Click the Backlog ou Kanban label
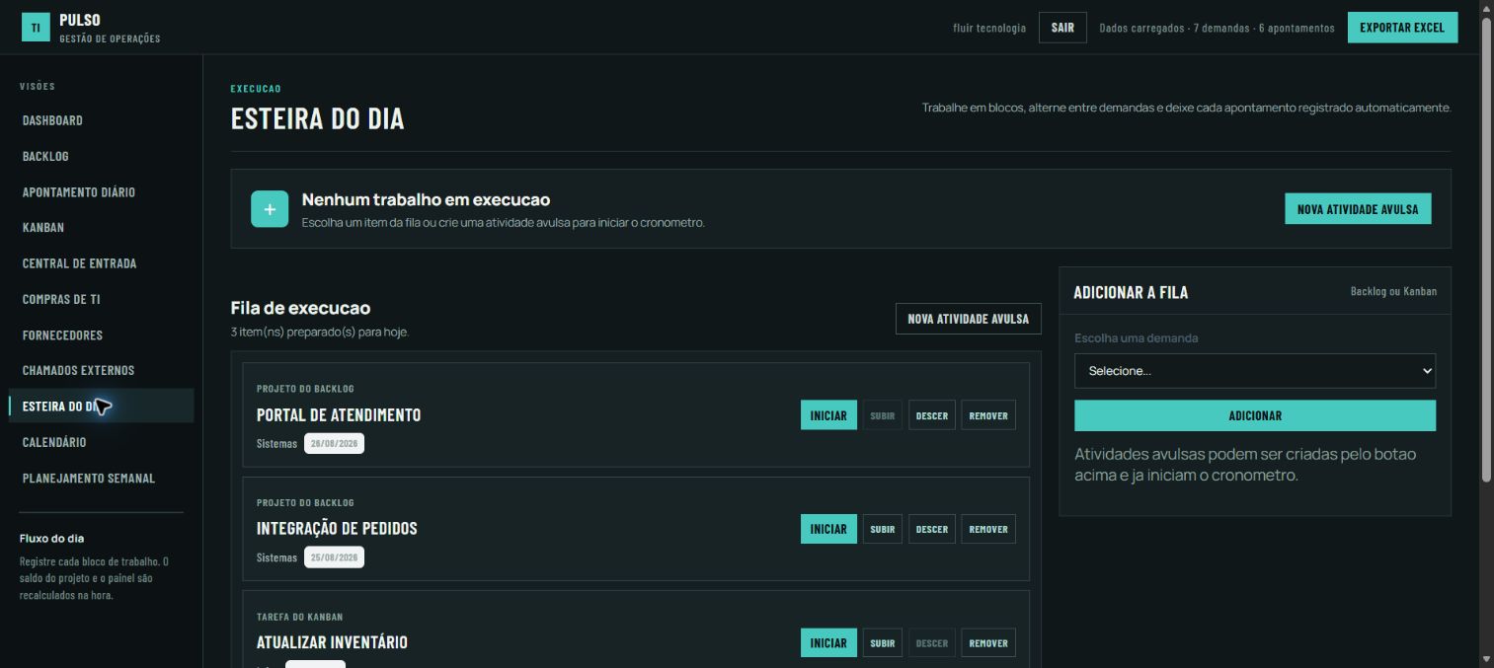 pyautogui.click(x=1393, y=291)
